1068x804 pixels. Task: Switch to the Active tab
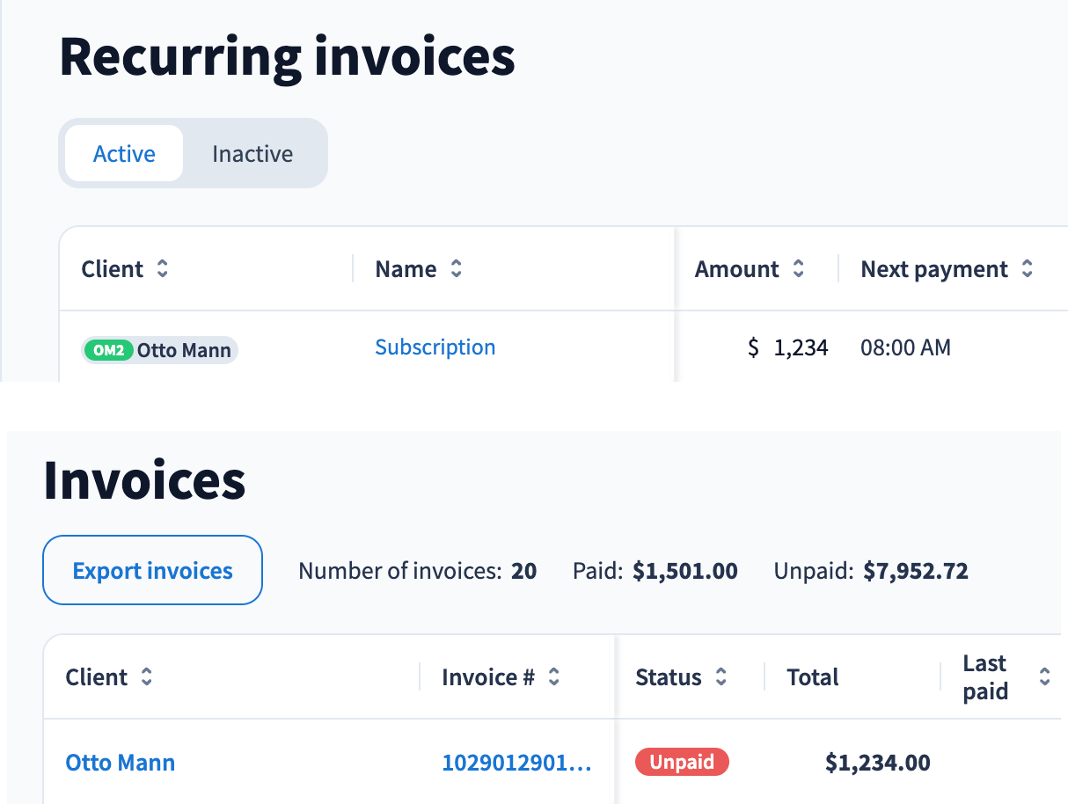[124, 154]
